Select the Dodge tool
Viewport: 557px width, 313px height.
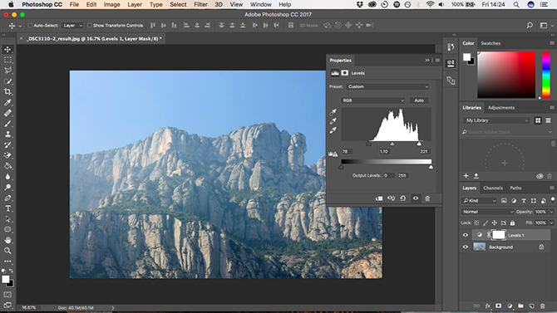pyautogui.click(x=7, y=188)
